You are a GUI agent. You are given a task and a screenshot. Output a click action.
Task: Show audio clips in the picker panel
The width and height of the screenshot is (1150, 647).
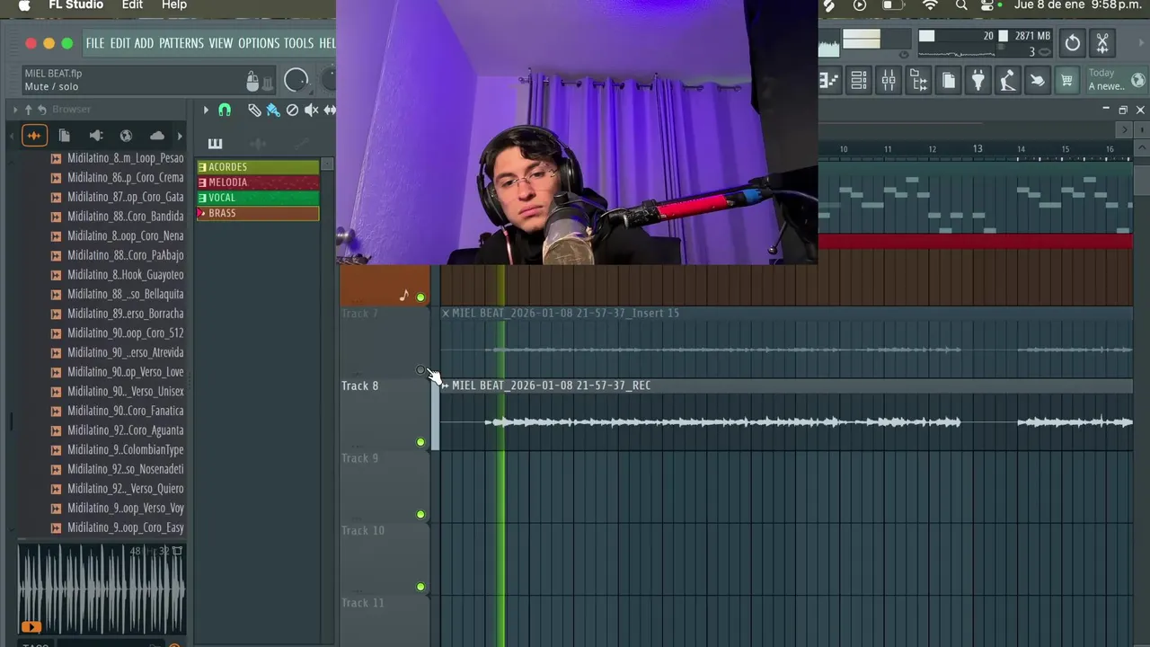[258, 144]
